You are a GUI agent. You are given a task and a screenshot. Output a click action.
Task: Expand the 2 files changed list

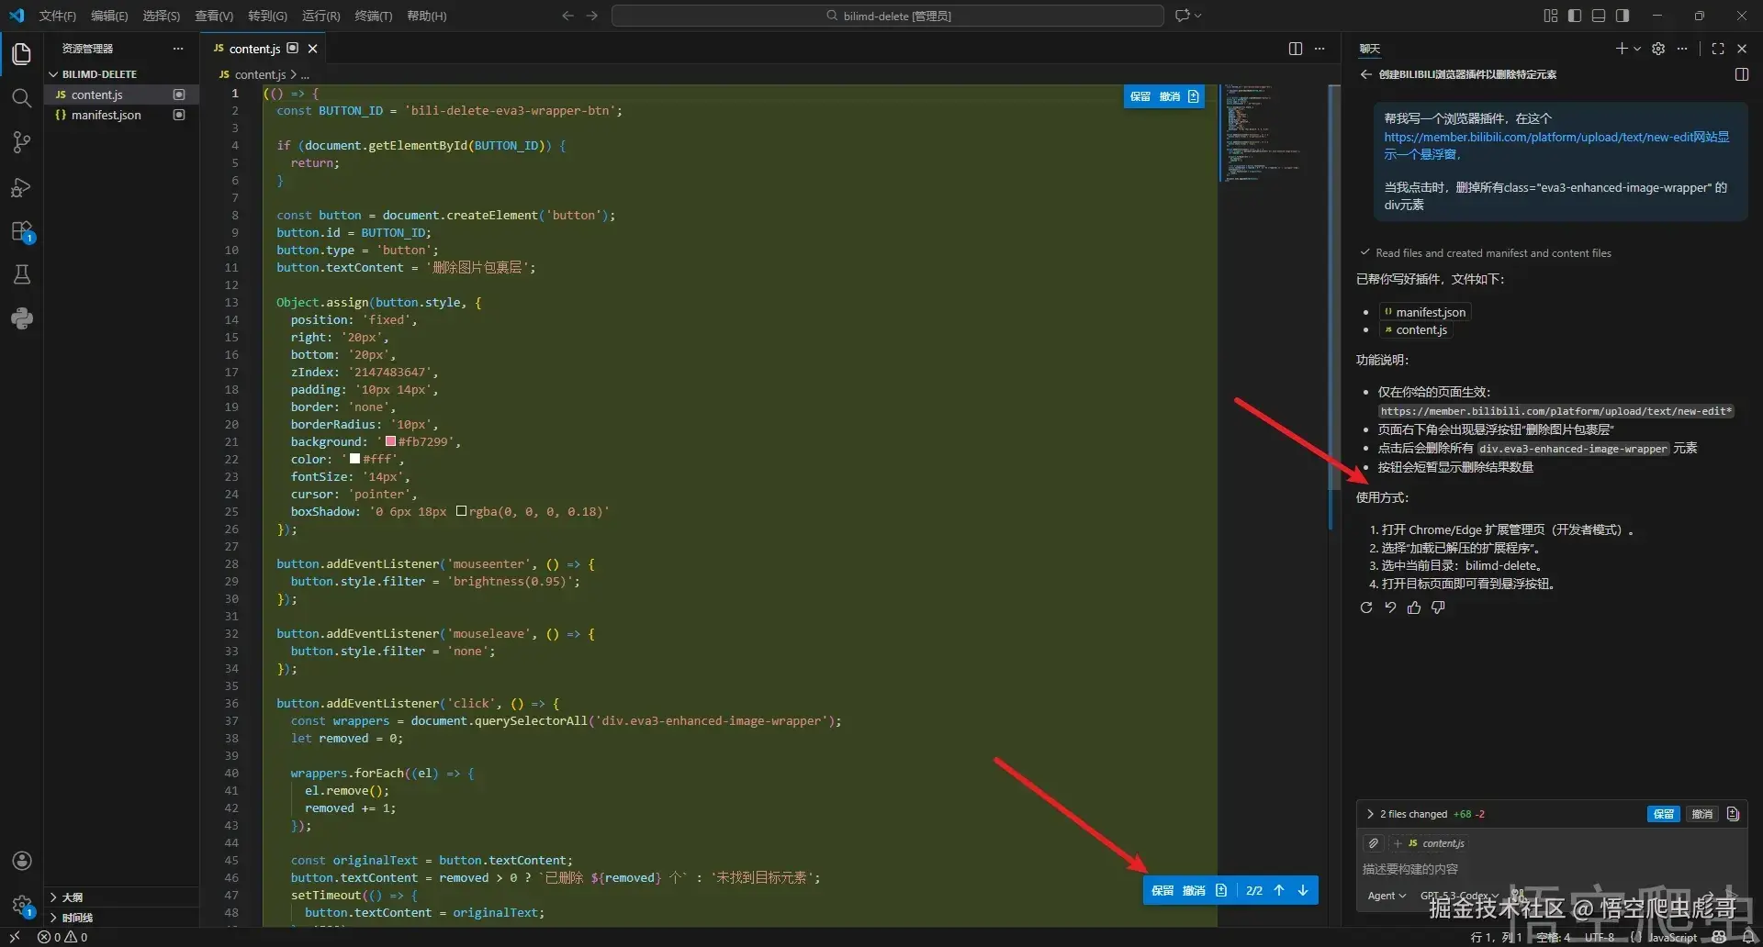tap(1412, 814)
